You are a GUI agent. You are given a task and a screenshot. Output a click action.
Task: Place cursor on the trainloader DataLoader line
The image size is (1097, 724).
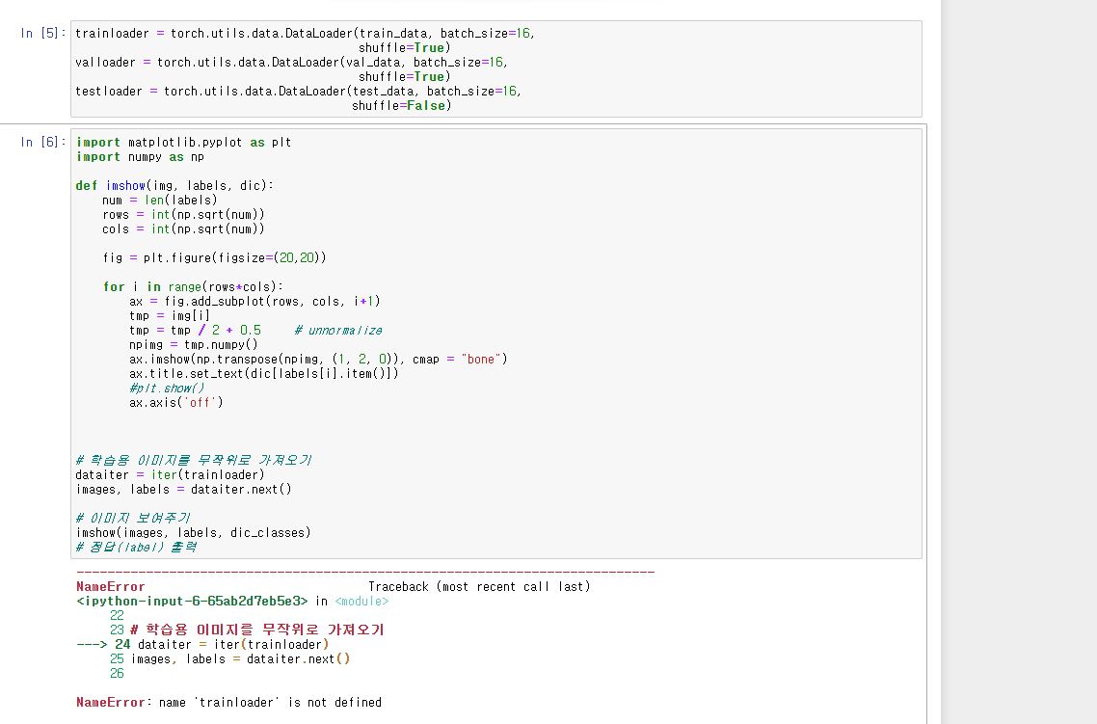(304, 34)
